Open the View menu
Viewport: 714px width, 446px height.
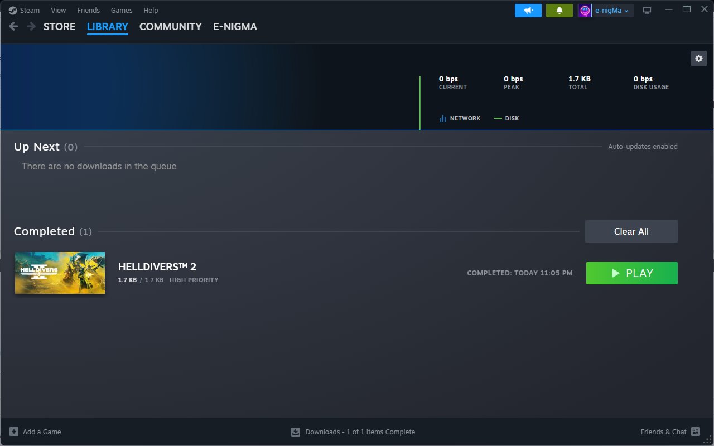[58, 10]
